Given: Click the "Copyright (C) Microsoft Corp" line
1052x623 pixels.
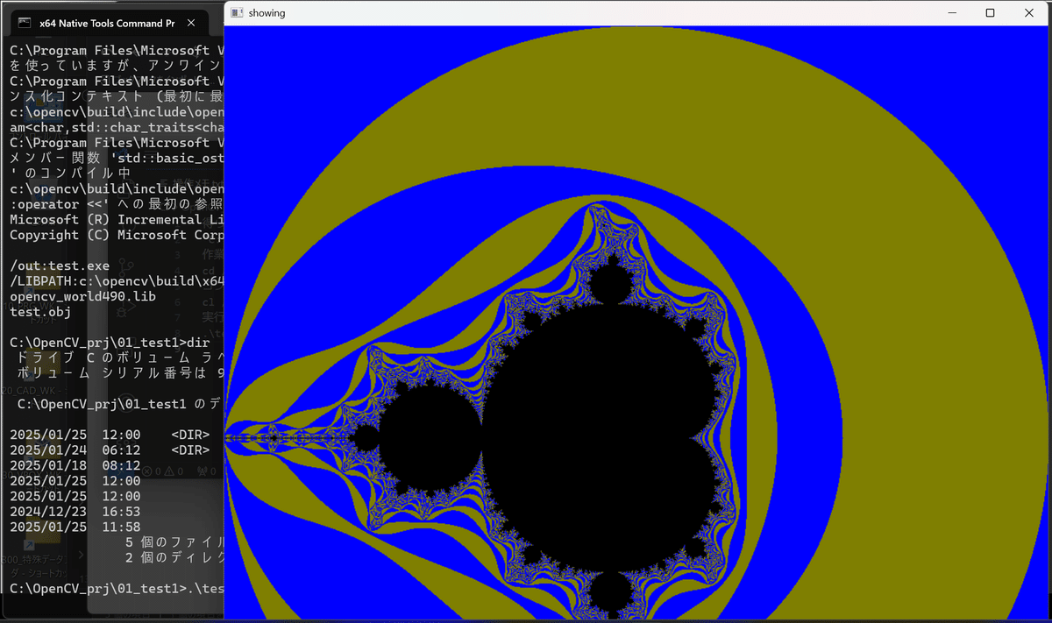Looking at the screenshot, I should 116,235.
